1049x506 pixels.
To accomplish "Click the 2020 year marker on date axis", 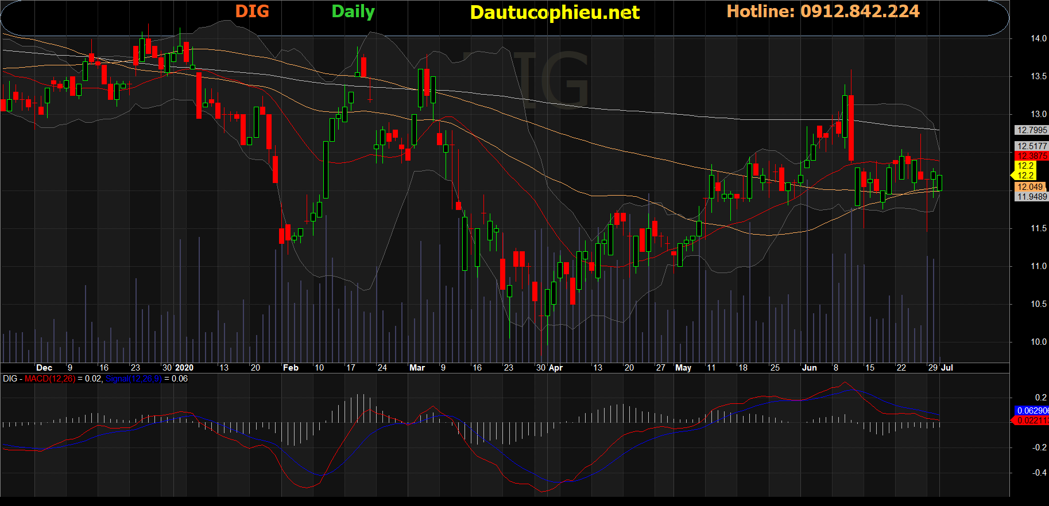I will (x=184, y=368).
